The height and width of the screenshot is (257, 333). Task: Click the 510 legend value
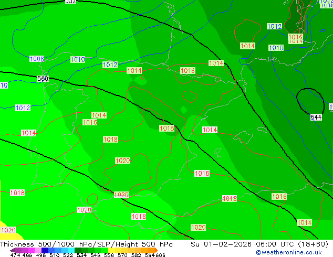(x=55, y=255)
